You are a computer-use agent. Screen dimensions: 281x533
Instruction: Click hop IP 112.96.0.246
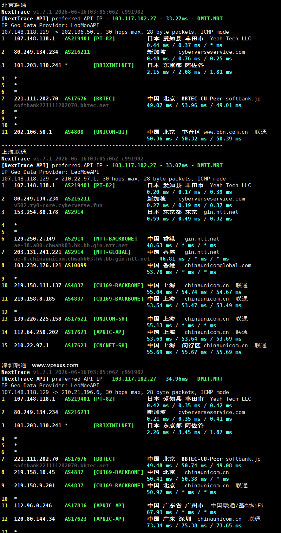point(33,506)
